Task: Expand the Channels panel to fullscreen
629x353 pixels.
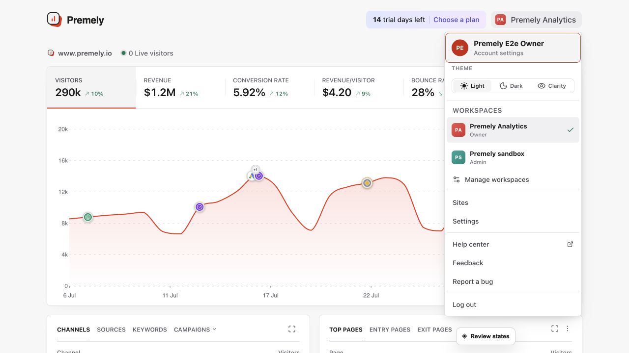Action: [x=292, y=329]
